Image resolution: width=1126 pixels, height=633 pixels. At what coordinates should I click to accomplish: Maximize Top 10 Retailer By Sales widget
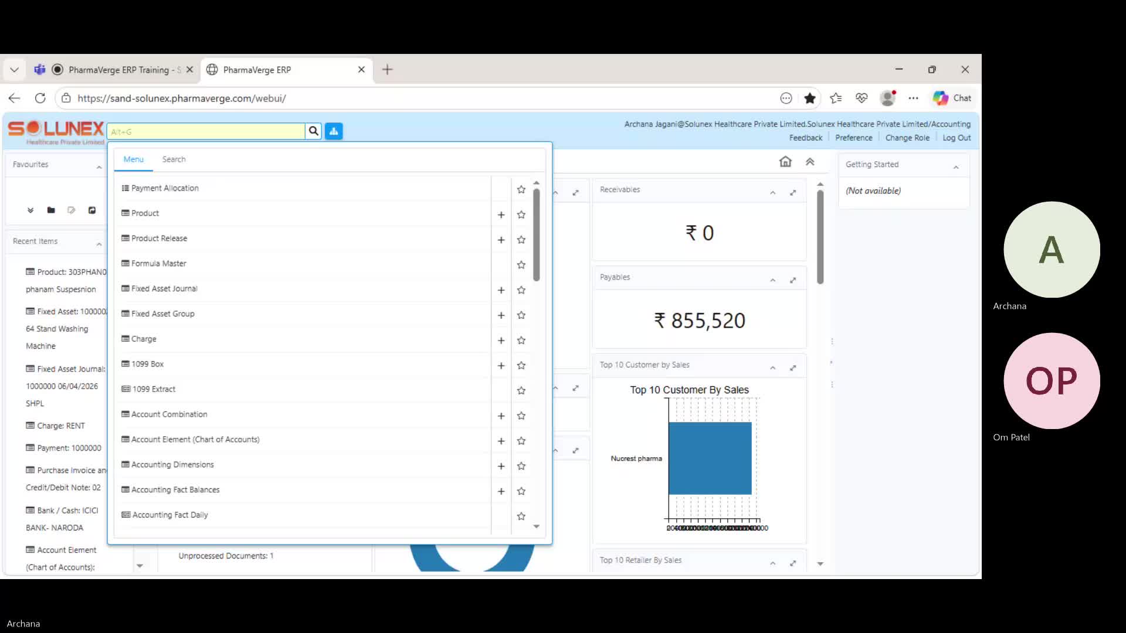793,563
